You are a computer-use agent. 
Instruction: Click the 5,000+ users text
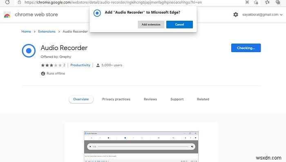112,65
